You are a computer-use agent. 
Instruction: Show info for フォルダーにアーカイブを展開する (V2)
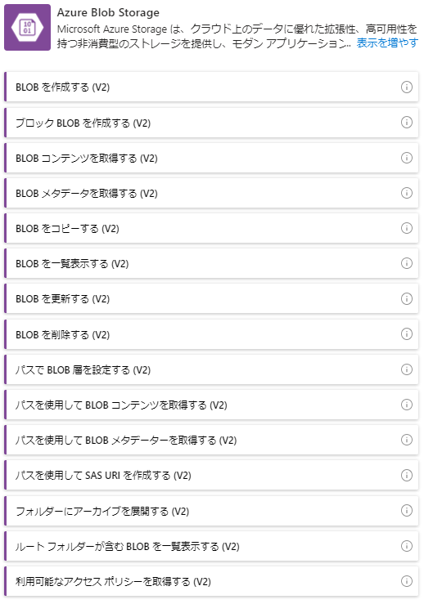(406, 511)
